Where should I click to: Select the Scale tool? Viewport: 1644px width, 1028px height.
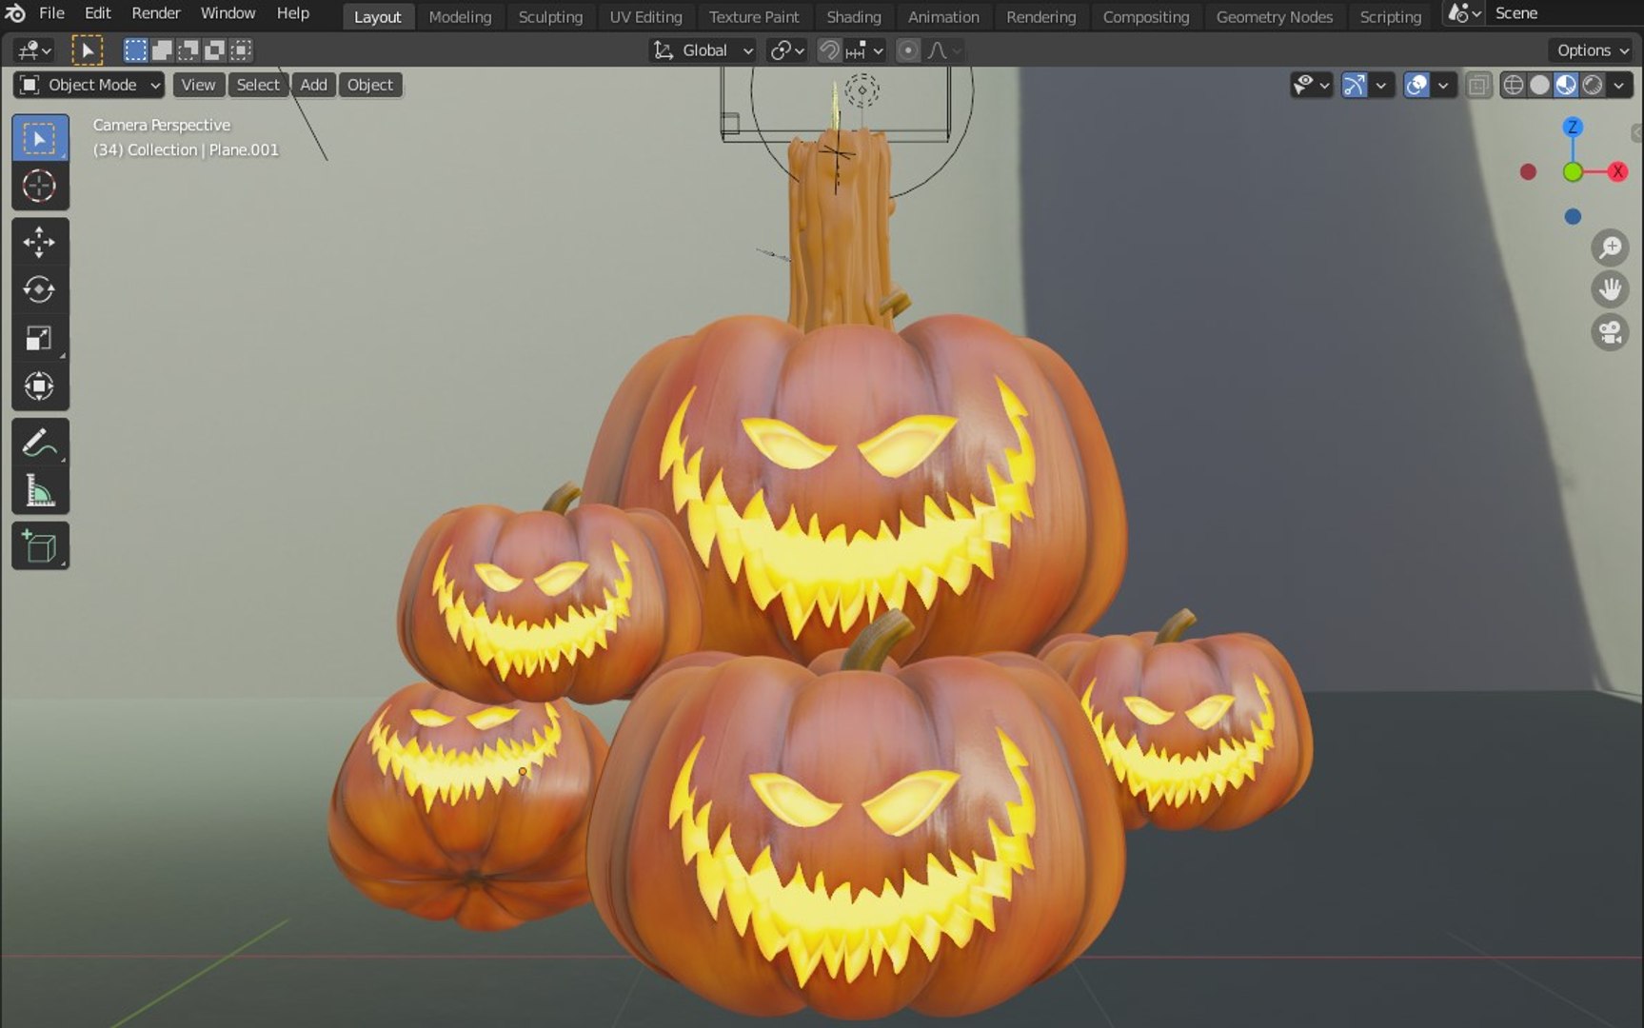click(x=40, y=338)
